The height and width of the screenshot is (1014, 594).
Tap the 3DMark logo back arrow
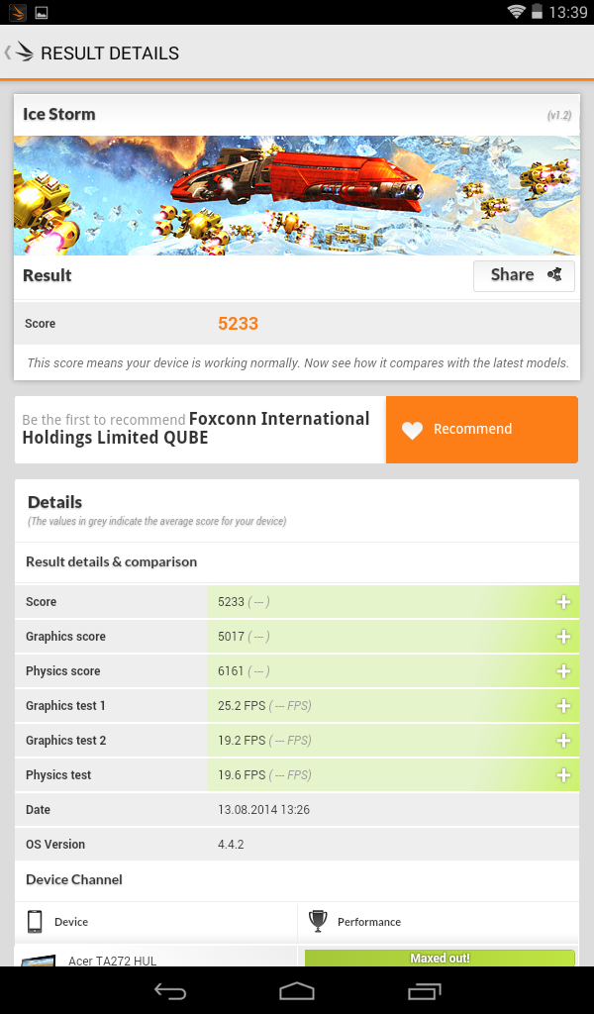[19, 52]
